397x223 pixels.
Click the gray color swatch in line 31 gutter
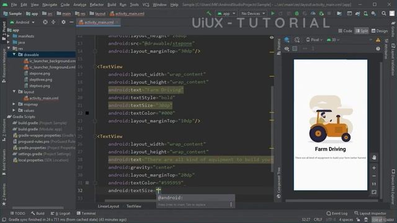87,183
